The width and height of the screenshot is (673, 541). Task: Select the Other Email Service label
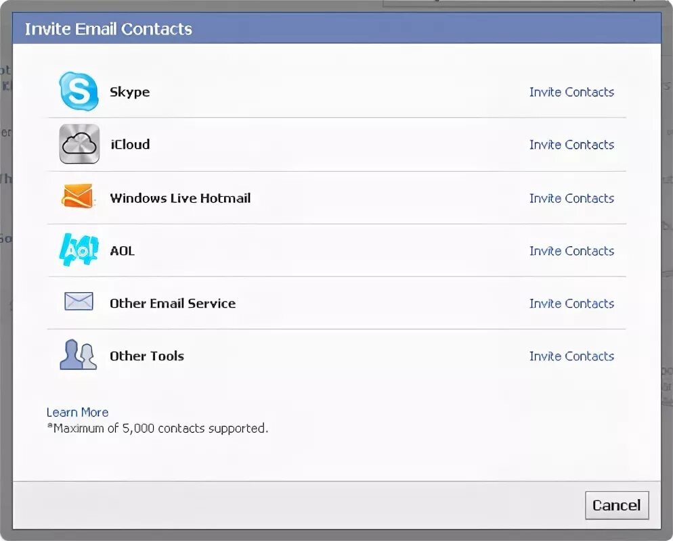tap(173, 304)
